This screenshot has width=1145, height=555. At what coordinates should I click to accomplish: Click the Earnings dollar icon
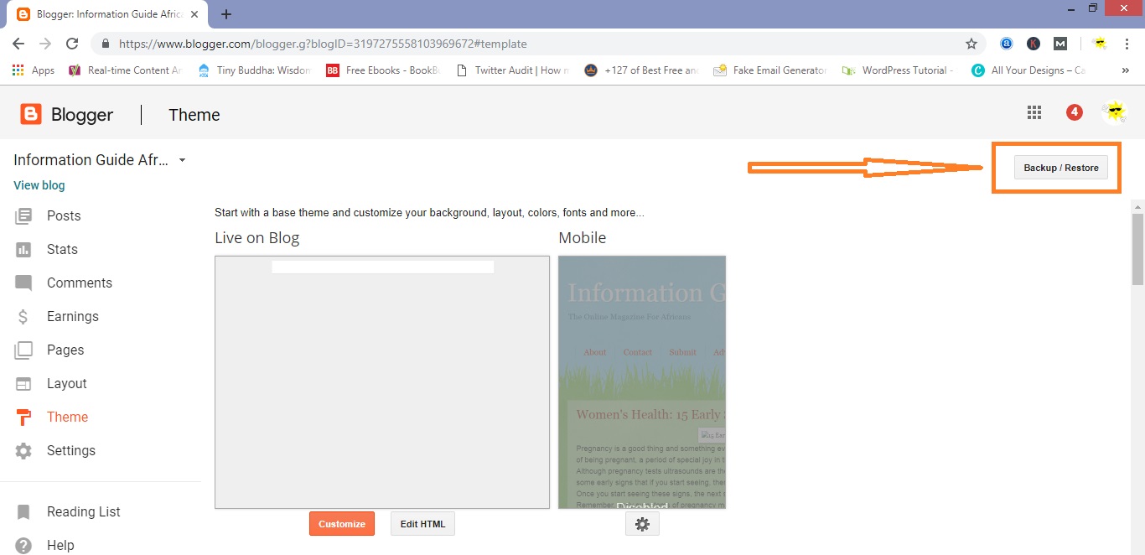[23, 317]
